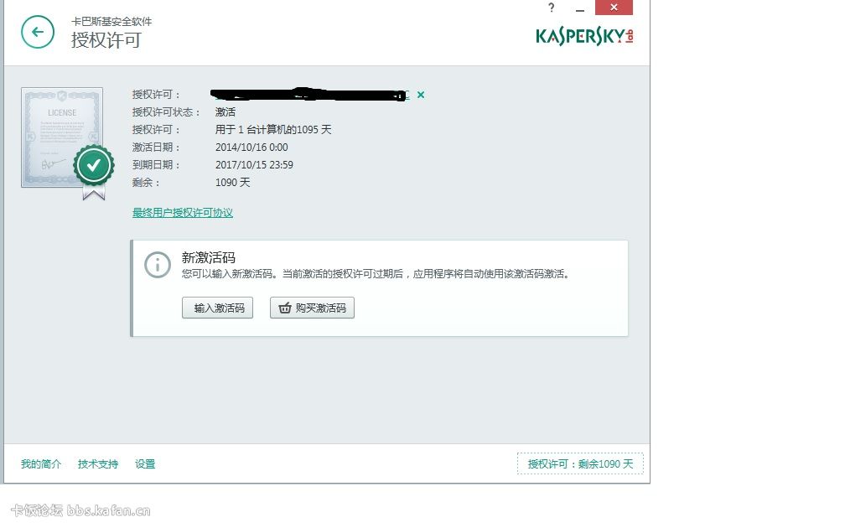The height and width of the screenshot is (528, 845).
Task: Select the activation date 2014/10/16 0:00
Action: [251, 148]
